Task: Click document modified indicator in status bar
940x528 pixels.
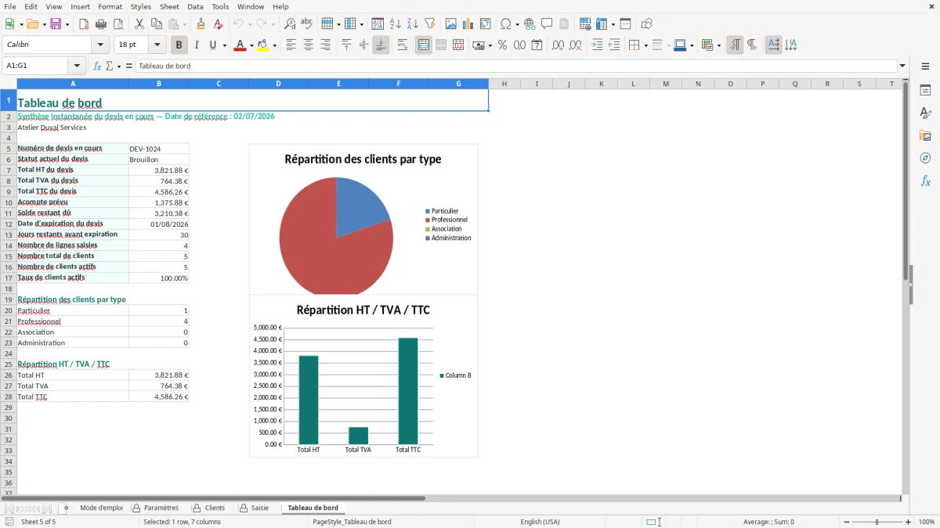Action: pyautogui.click(x=9, y=522)
